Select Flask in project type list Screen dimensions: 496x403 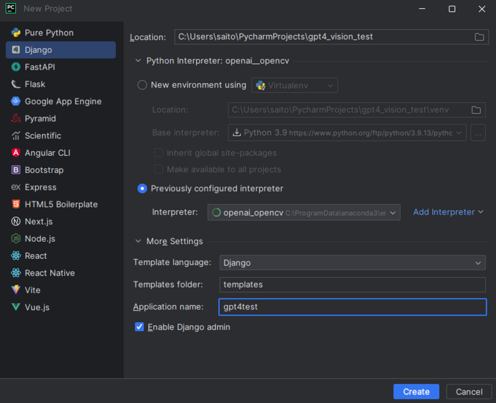pyautogui.click(x=61, y=84)
